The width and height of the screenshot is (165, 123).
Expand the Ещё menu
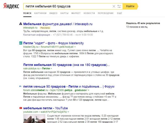click(119, 13)
